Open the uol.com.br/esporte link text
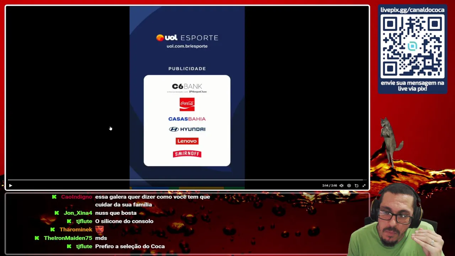The width and height of the screenshot is (455, 256). pyautogui.click(x=187, y=46)
